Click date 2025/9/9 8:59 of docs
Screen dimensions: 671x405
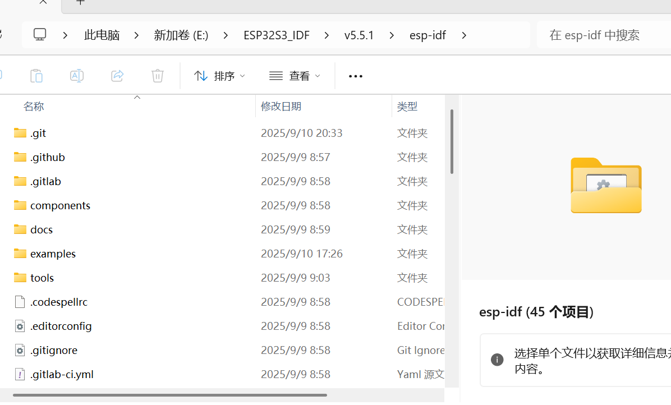pos(296,229)
